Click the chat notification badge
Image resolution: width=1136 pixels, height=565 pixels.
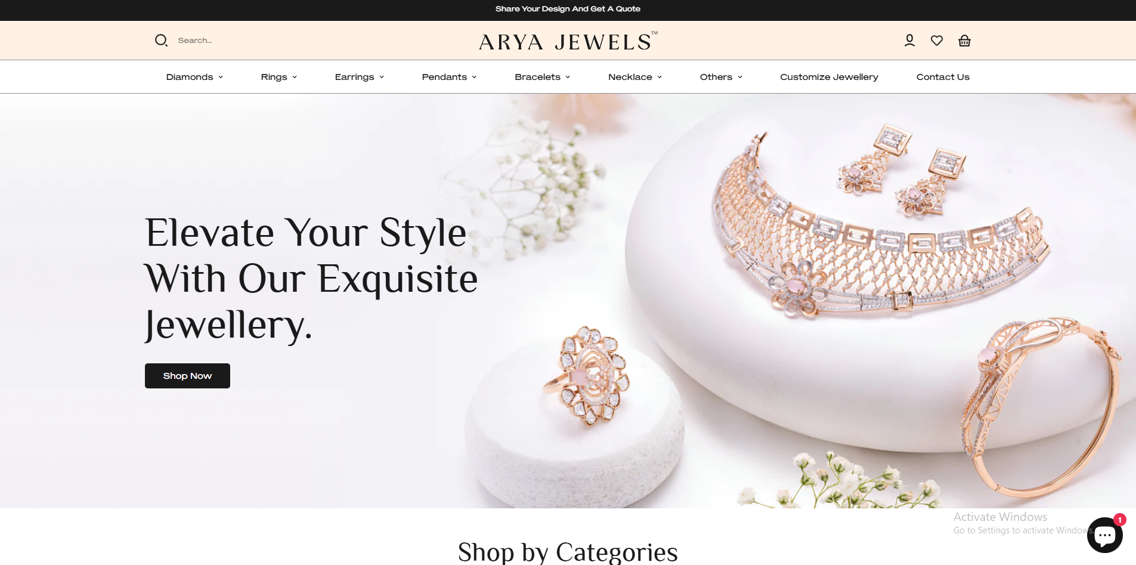tap(1120, 520)
